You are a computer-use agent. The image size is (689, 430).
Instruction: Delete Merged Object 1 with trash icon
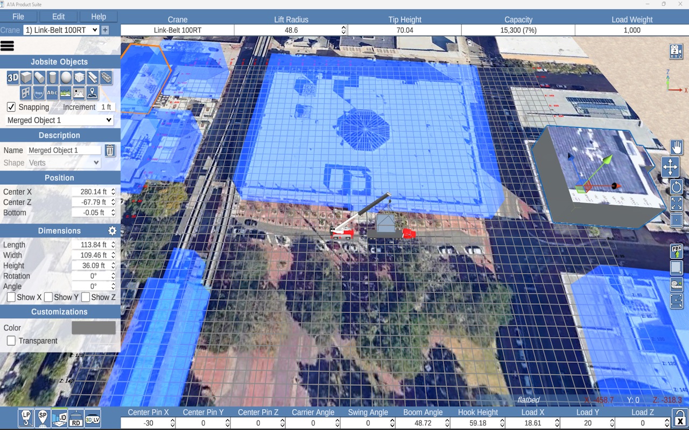coord(110,150)
